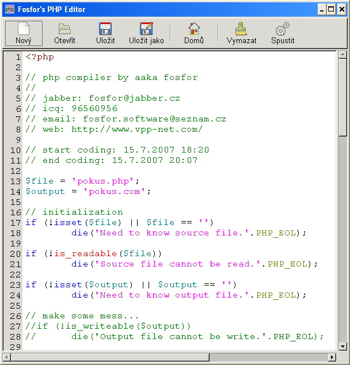Create a new file with Nový icon
Screen dimensions: 350x365
[24, 33]
